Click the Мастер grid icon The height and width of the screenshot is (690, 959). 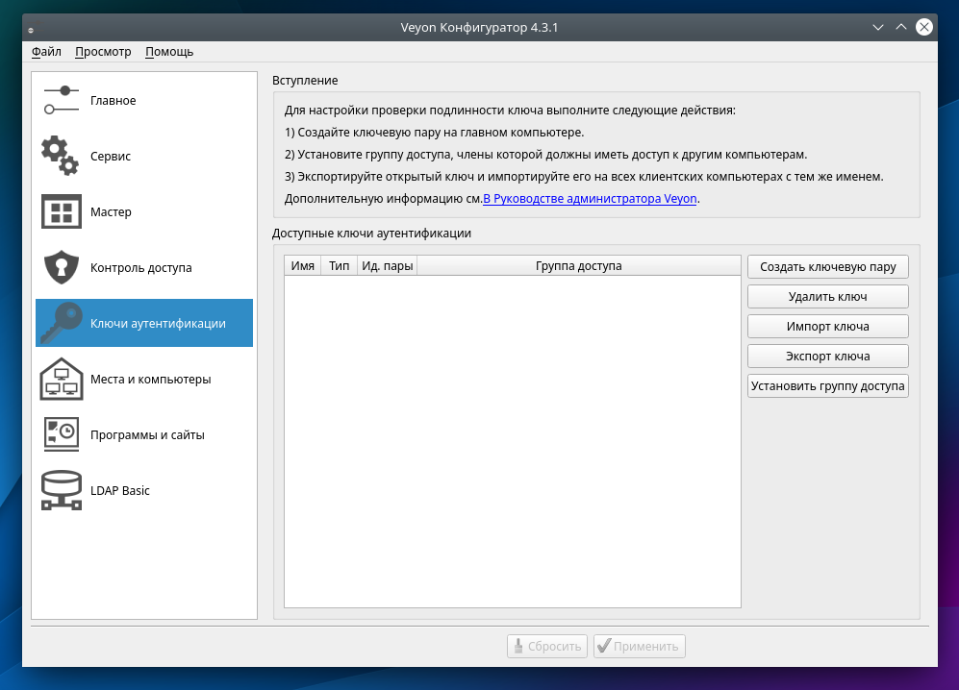click(62, 211)
